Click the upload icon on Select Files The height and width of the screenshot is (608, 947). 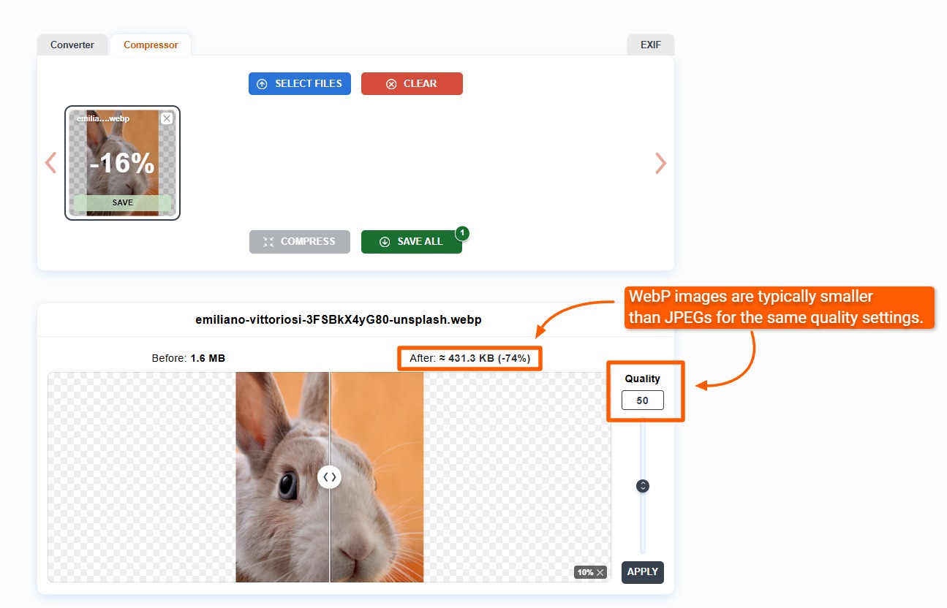(262, 83)
